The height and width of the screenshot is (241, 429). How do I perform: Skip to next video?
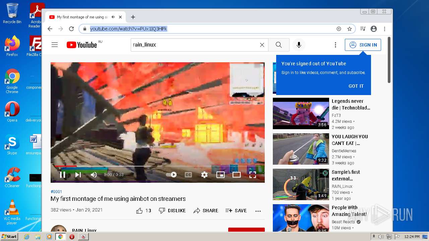tap(78, 174)
